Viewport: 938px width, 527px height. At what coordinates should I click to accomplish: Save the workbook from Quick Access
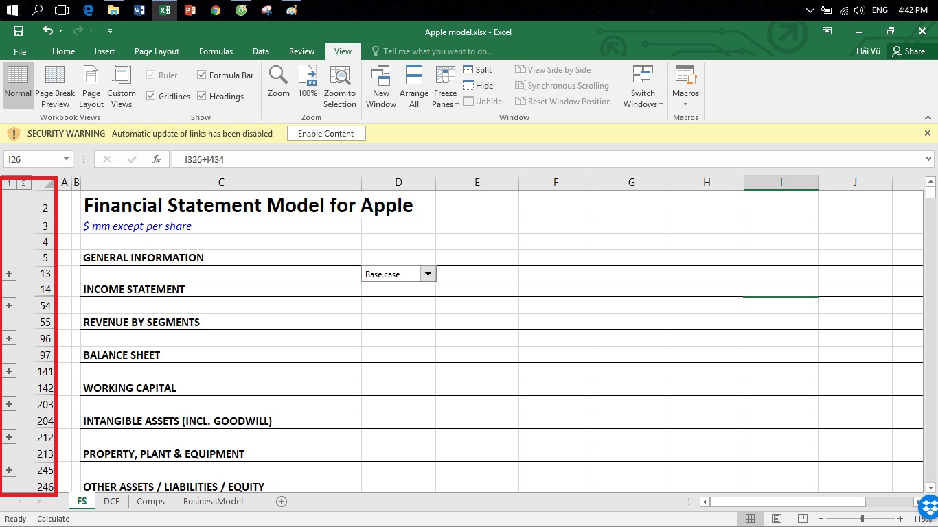(x=19, y=31)
